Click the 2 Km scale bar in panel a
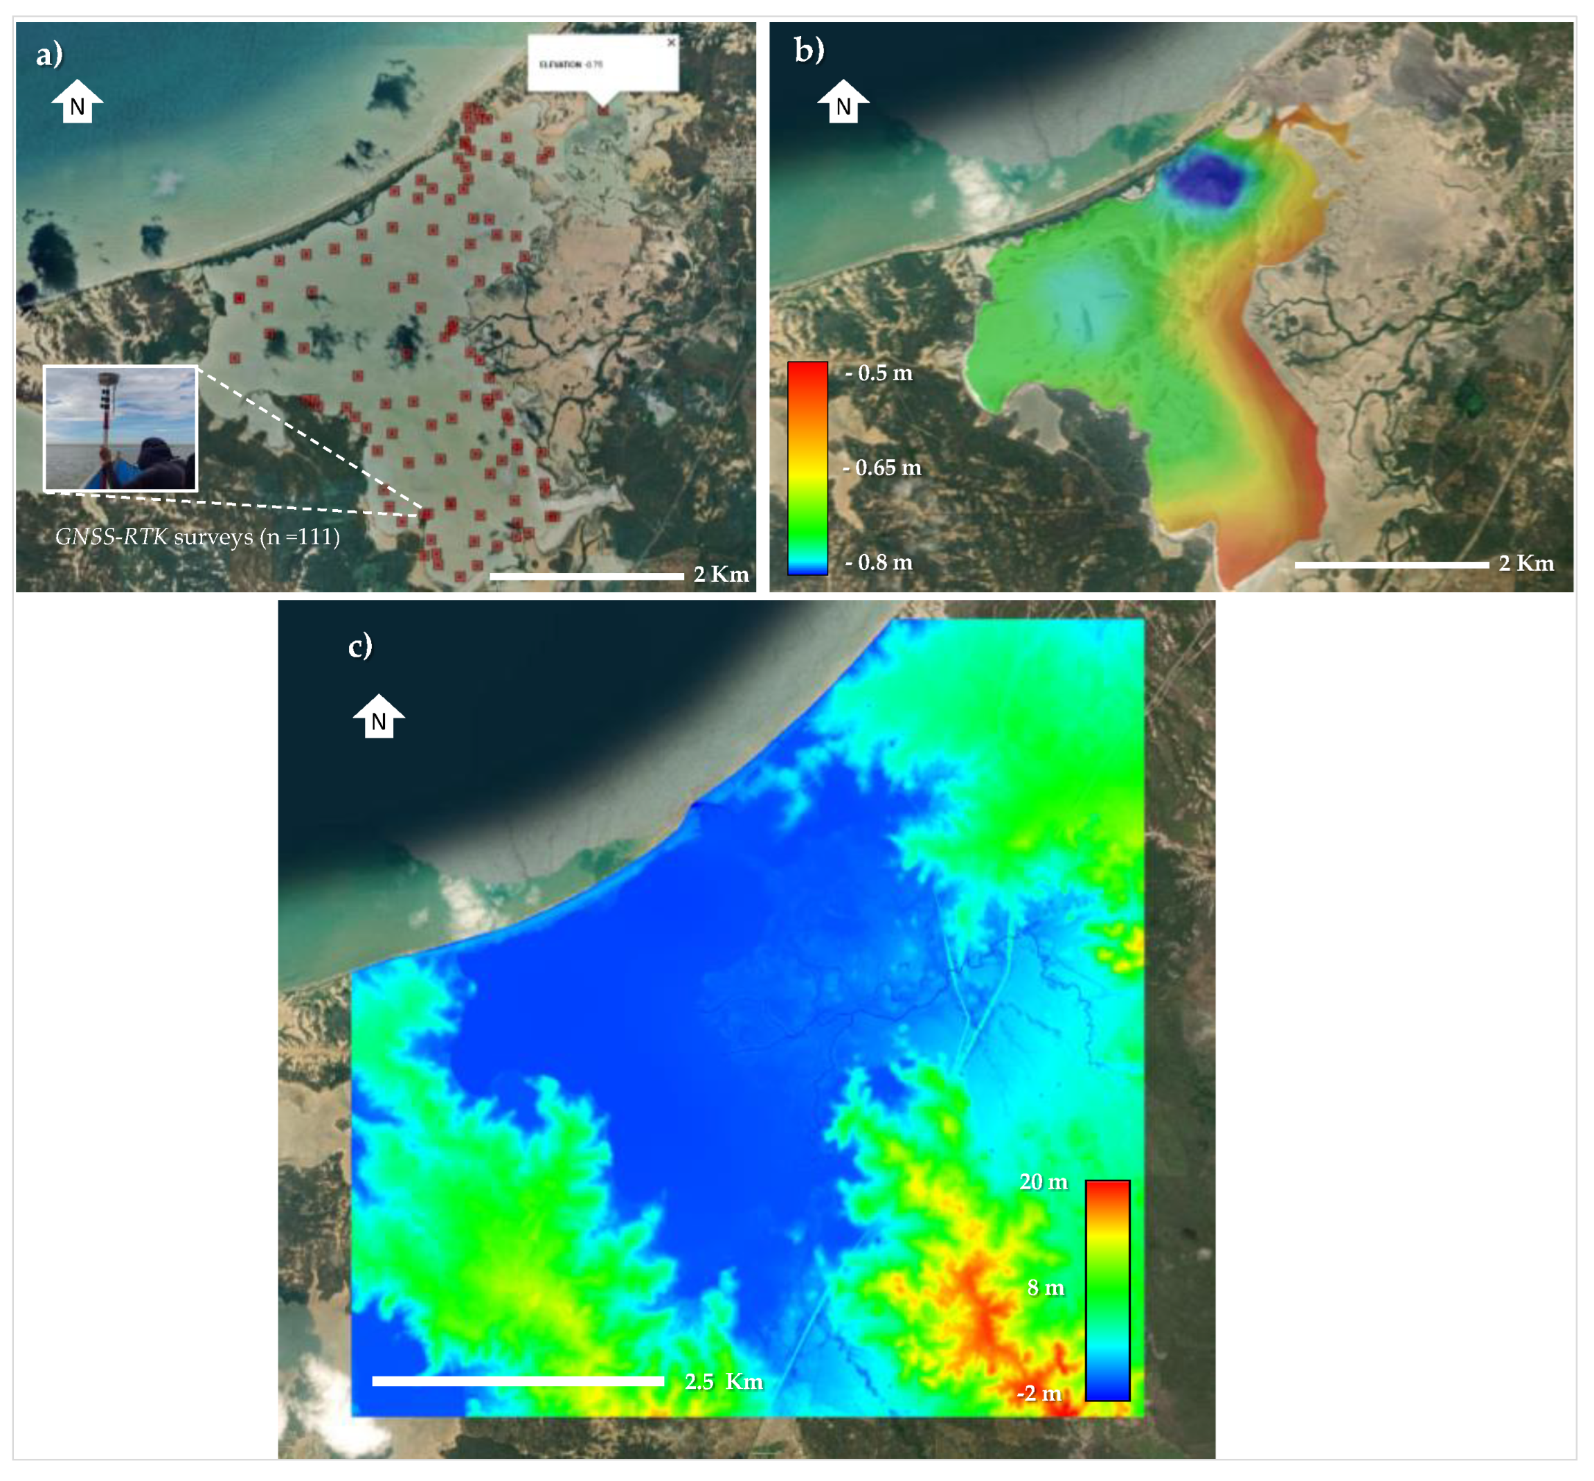The height and width of the screenshot is (1481, 1594). (586, 576)
